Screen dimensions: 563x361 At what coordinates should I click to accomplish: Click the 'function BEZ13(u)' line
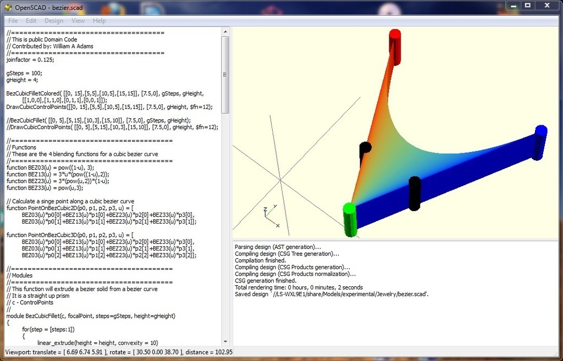coord(58,174)
